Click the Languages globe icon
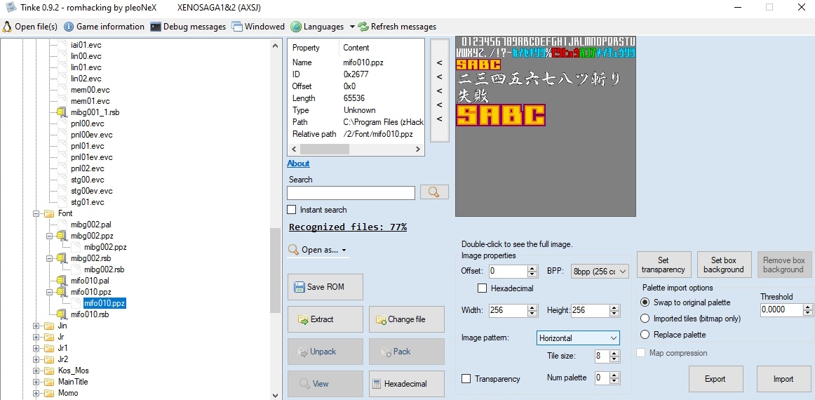This screenshot has width=815, height=400. (x=296, y=27)
